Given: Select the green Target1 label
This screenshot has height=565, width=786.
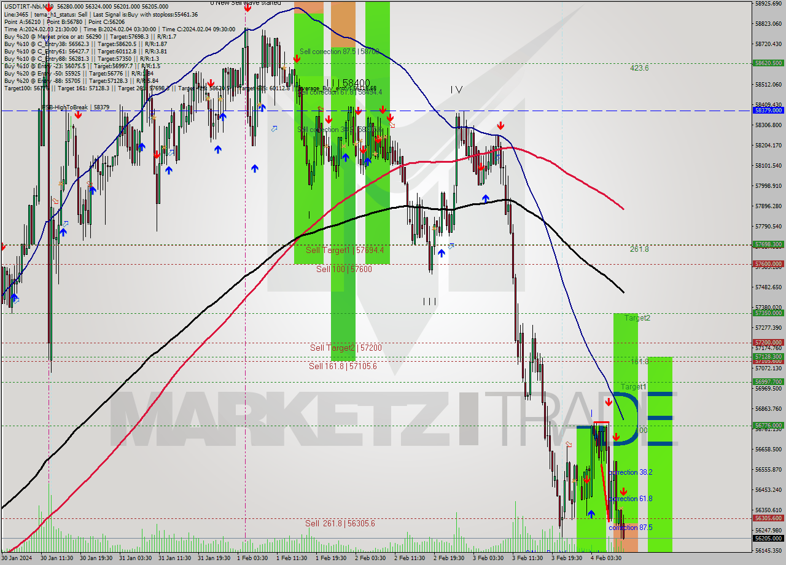Looking at the screenshot, I should click(x=633, y=386).
